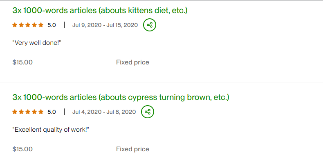Select the 5.0 score on kittens job
The image size is (323, 168).
point(52,25)
